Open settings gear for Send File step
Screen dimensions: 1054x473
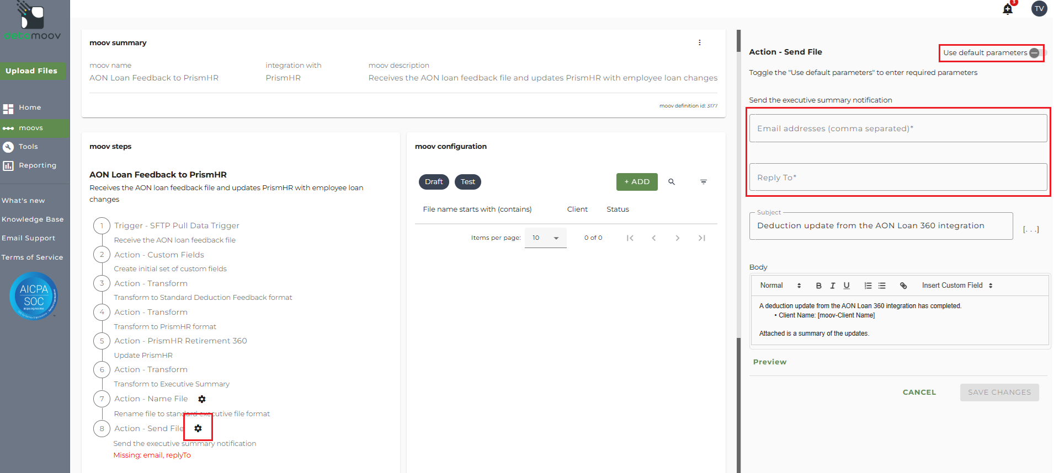coord(198,428)
